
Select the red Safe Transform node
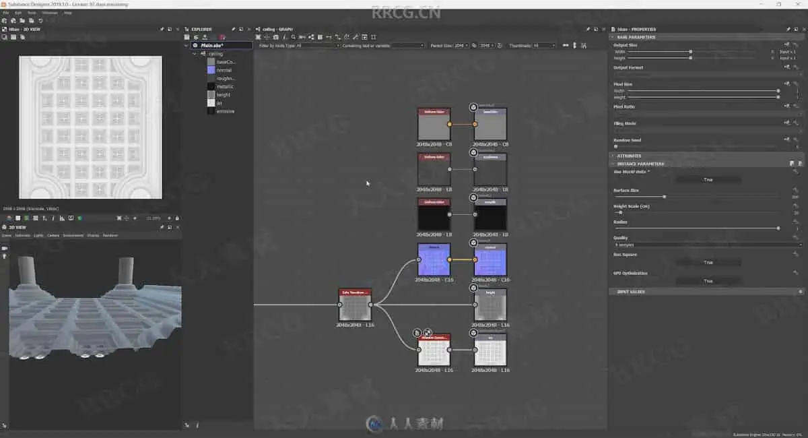point(355,305)
